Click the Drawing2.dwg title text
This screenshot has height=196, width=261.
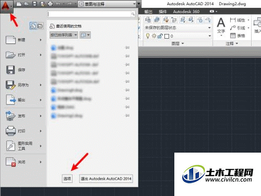tap(232, 4)
